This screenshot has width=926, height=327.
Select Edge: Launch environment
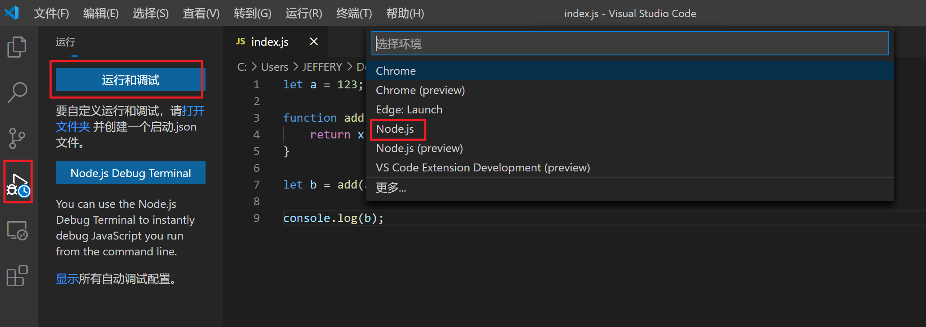(x=630, y=109)
